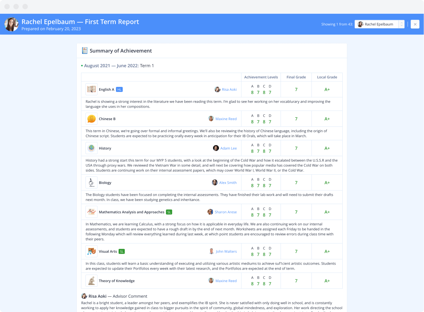
Task: Click the Visual Arts masks icon
Action: pos(91,251)
